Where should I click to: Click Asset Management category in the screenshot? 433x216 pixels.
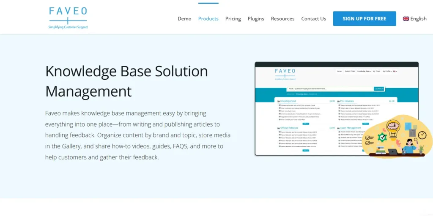pyautogui.click(x=349, y=128)
